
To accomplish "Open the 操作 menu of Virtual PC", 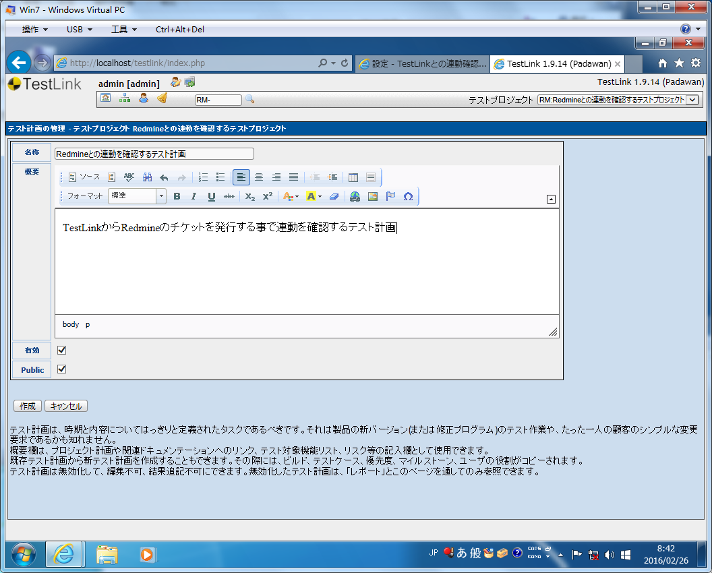I will pos(34,30).
